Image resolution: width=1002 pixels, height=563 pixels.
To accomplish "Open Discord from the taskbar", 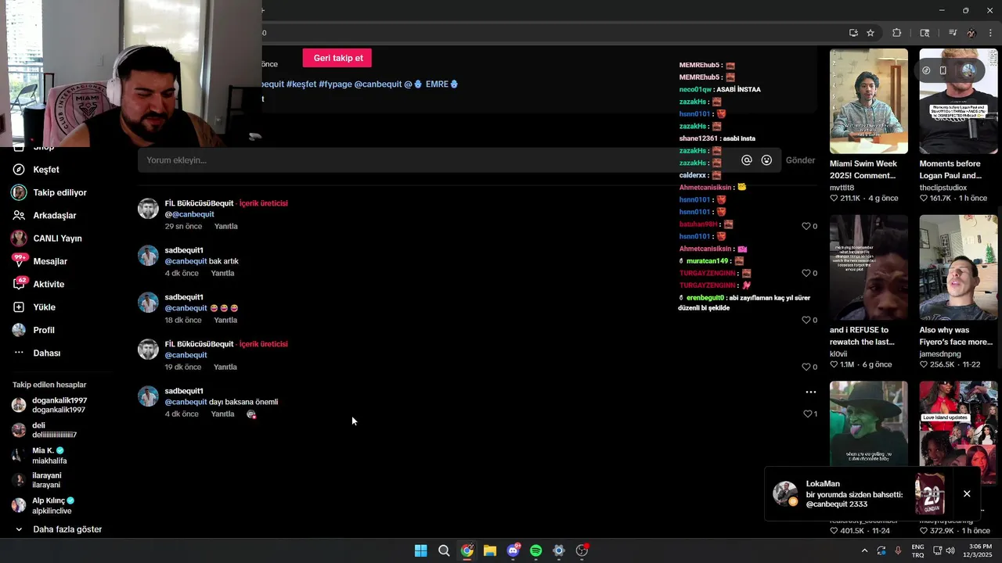I will click(513, 550).
